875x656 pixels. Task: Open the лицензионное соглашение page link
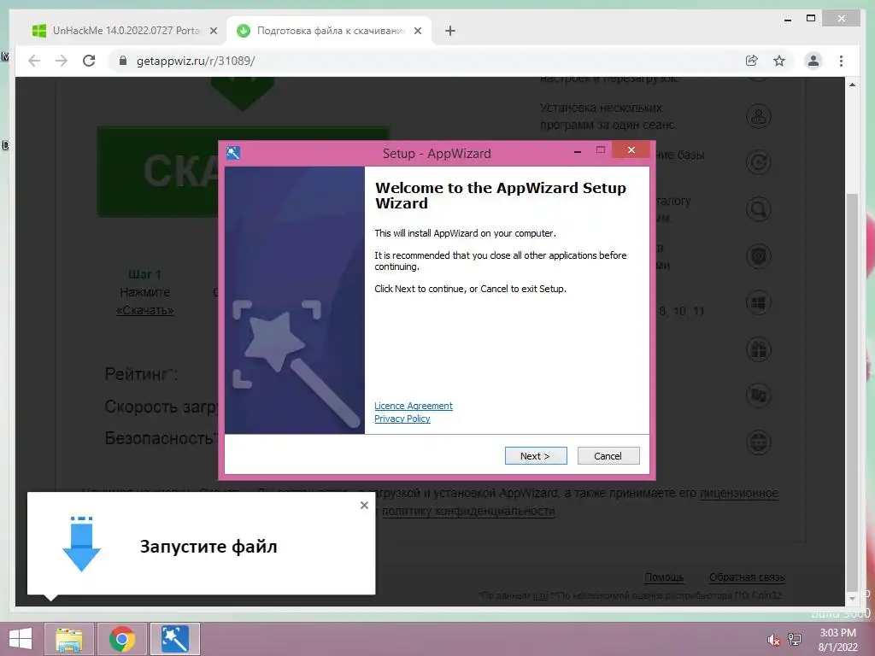coord(739,493)
